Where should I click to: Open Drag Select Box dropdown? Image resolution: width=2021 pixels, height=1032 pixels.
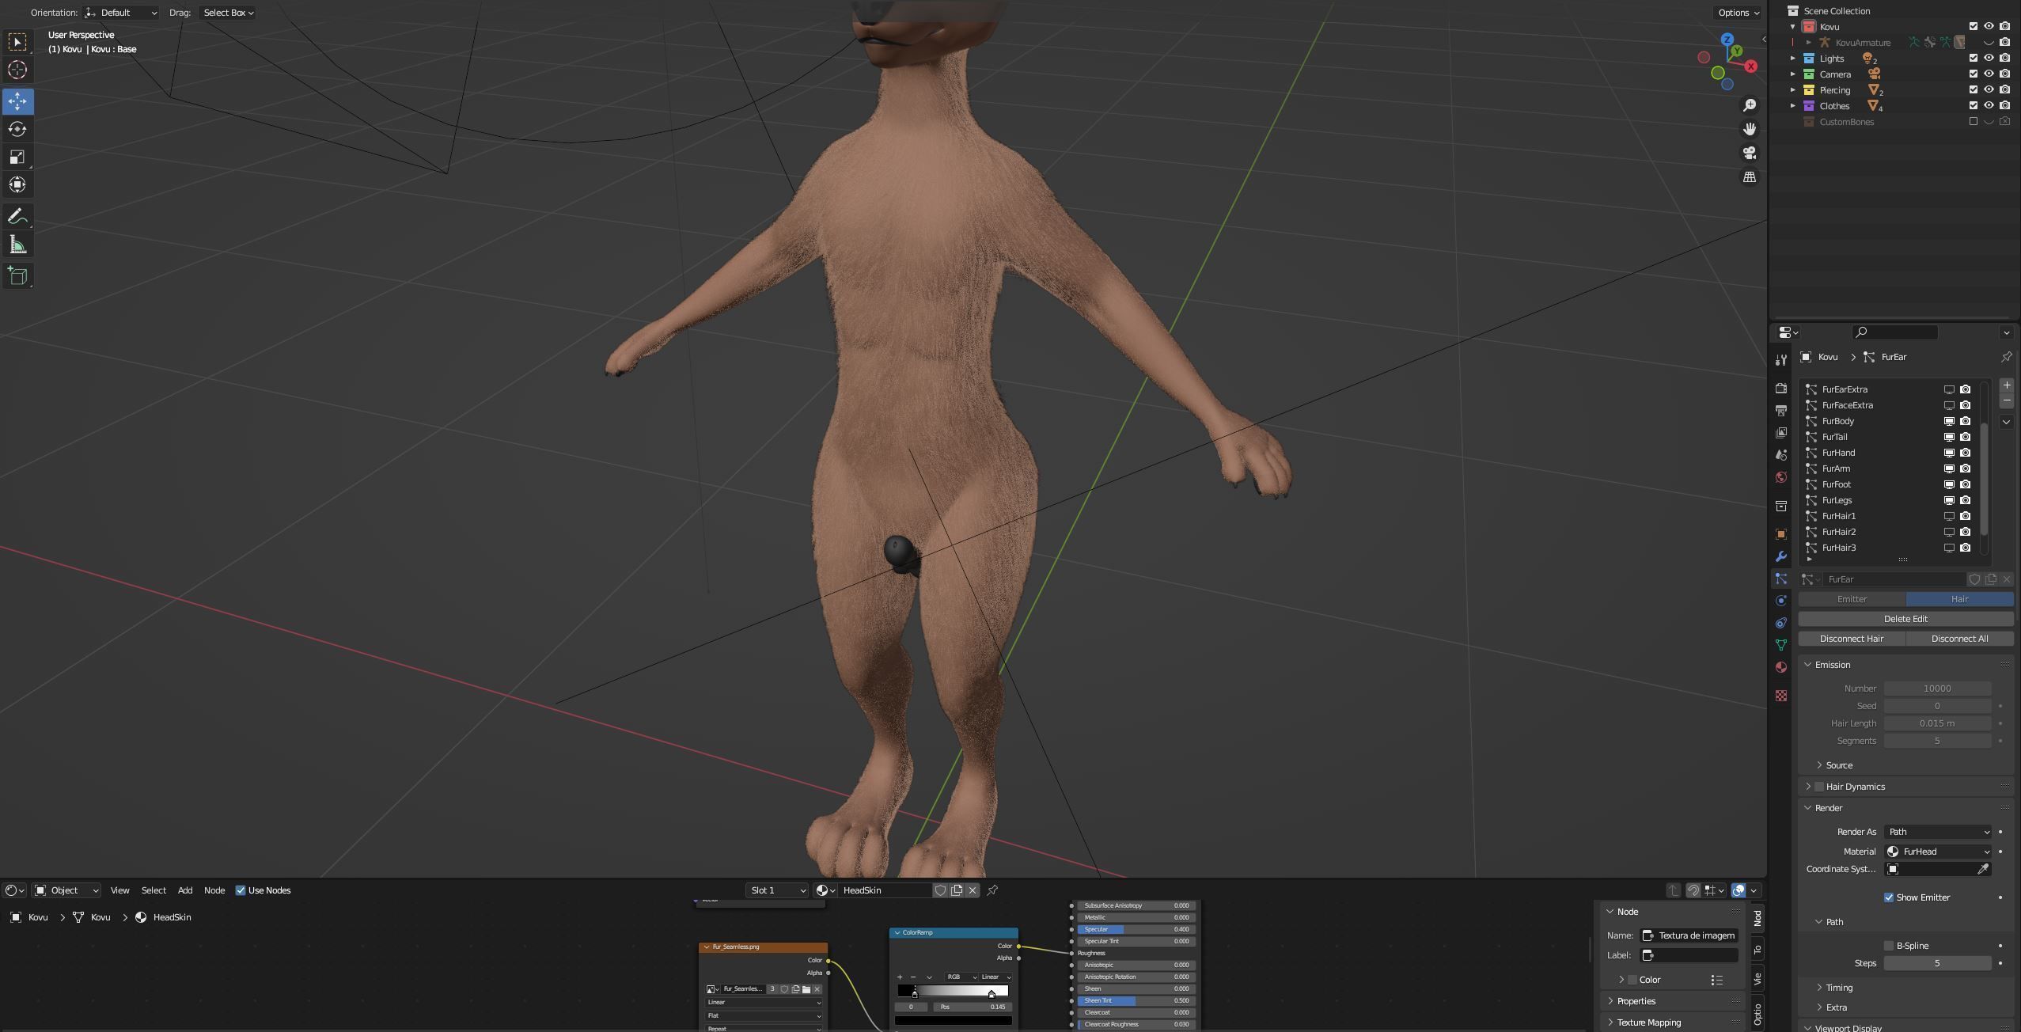click(x=228, y=13)
